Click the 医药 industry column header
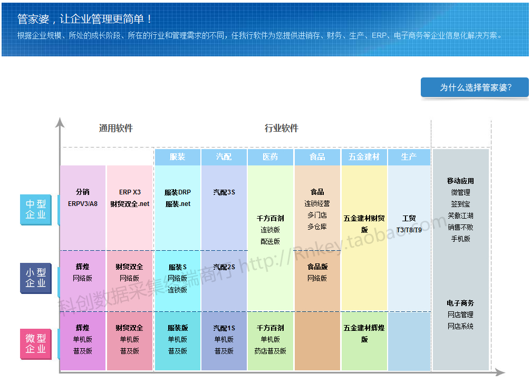This screenshot has width=531, height=383. (271, 157)
